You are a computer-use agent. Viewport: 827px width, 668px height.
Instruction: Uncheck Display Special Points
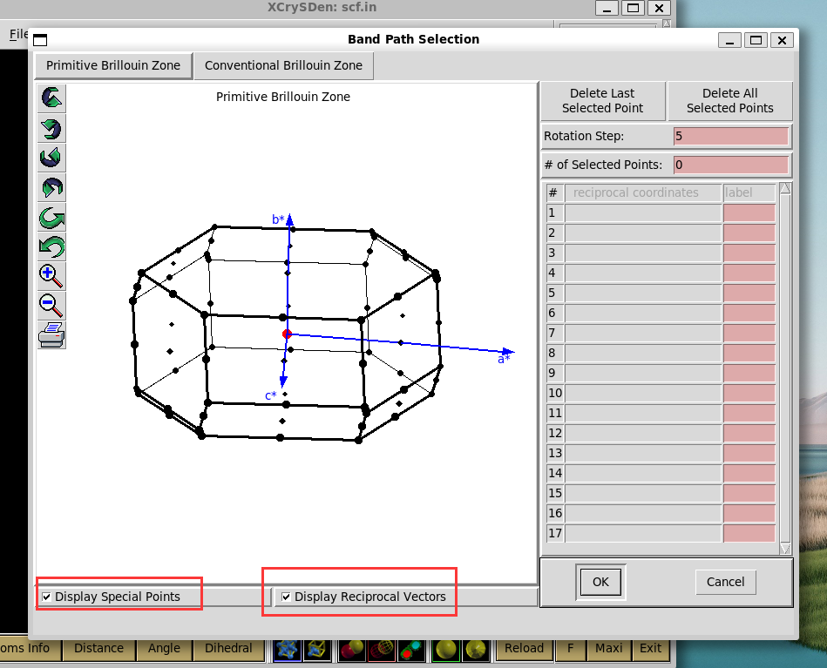click(x=46, y=597)
